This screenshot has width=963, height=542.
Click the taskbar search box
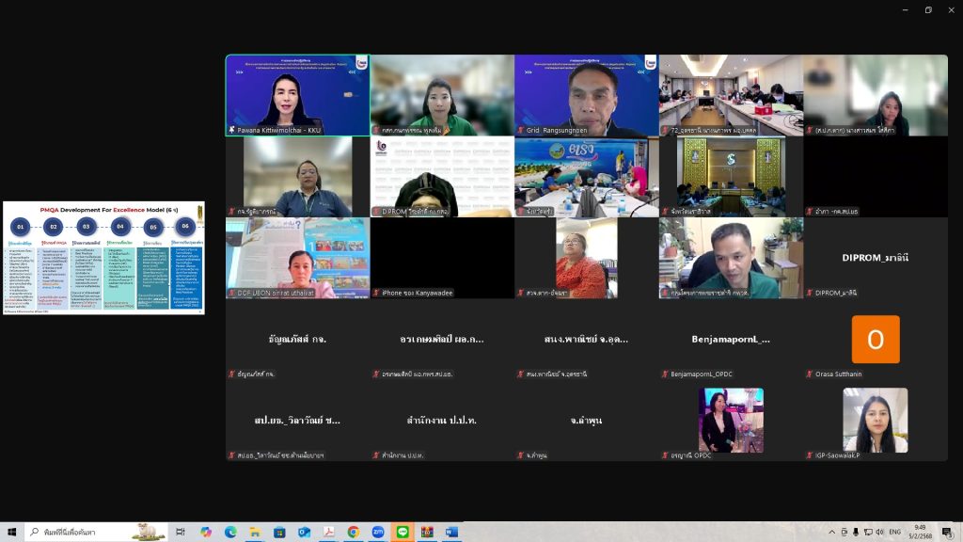pyautogui.click(x=94, y=532)
